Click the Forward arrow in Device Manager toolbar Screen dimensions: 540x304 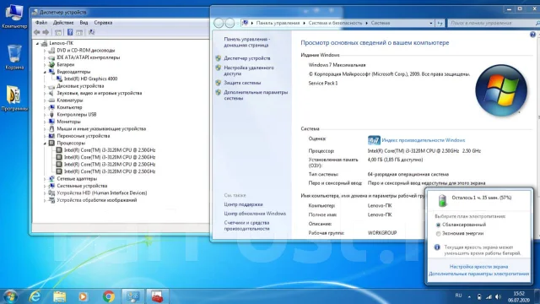[46, 32]
